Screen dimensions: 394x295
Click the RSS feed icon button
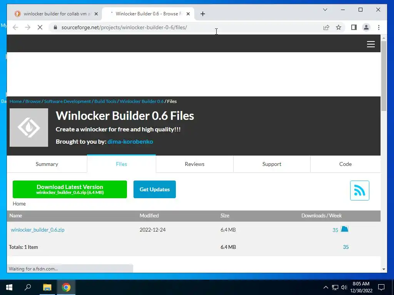point(360,191)
